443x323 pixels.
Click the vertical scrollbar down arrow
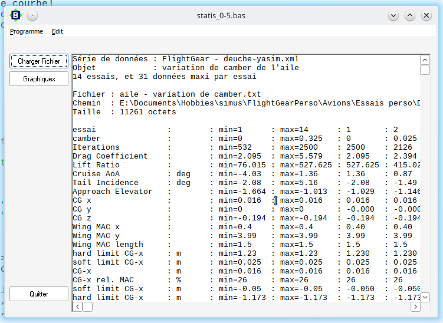[425, 297]
